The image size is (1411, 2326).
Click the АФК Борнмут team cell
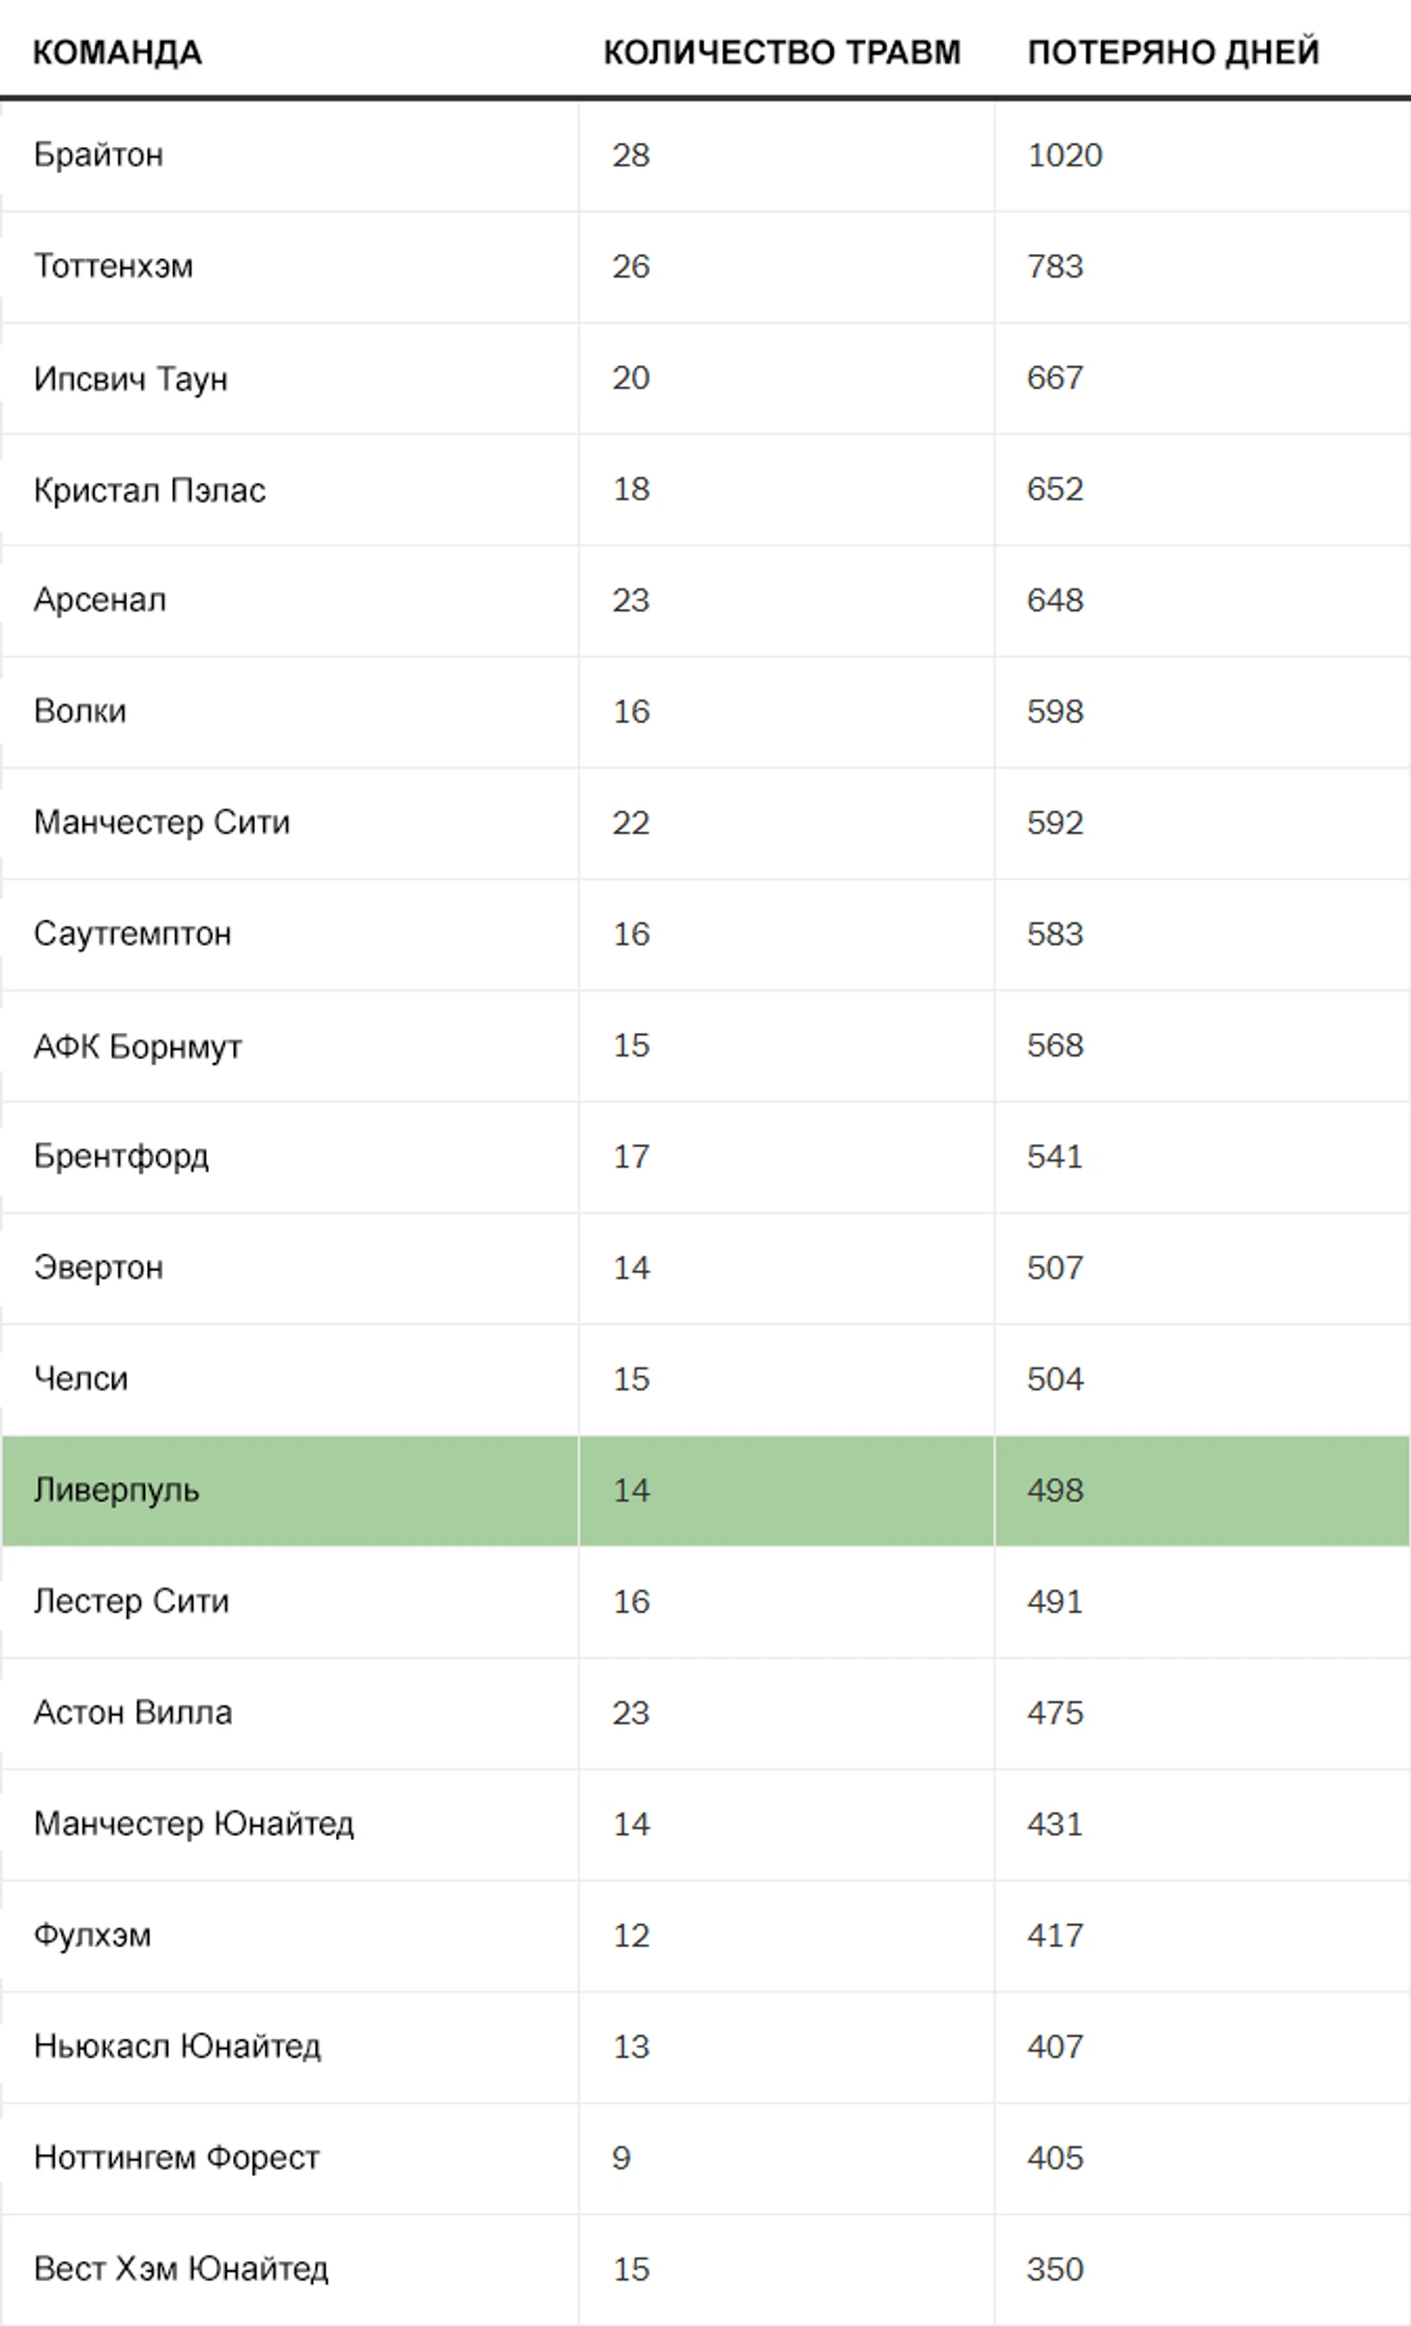pyautogui.click(x=137, y=1047)
